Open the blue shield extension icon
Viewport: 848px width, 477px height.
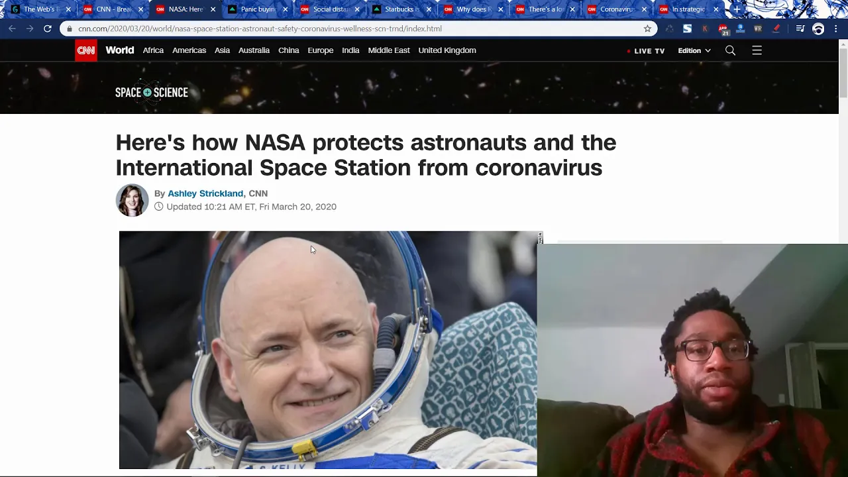click(740, 28)
